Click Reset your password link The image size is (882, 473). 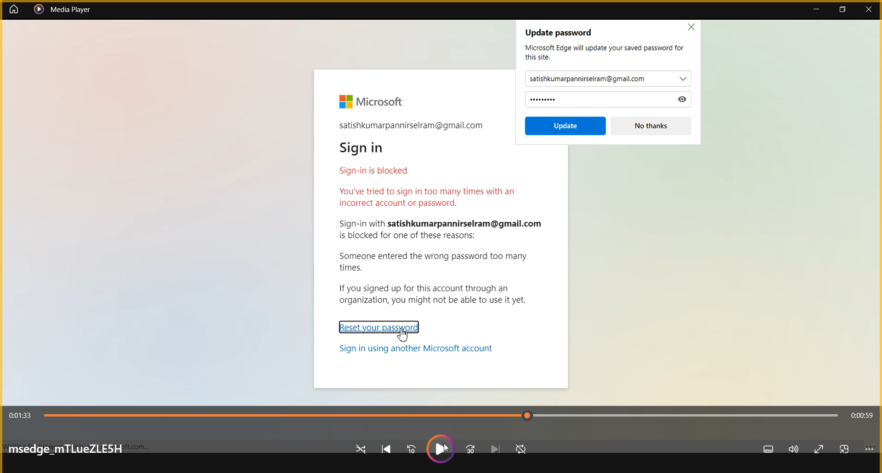click(x=379, y=327)
